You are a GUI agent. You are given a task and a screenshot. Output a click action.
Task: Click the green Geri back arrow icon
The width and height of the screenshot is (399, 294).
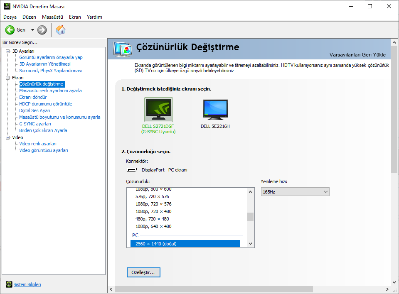coord(10,30)
